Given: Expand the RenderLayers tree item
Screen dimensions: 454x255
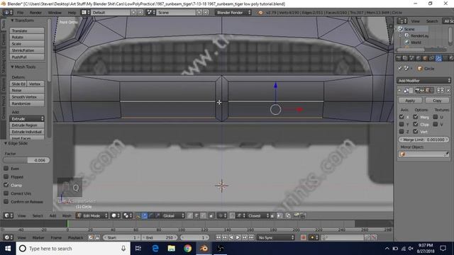Looking at the screenshot, I should tap(400, 35).
